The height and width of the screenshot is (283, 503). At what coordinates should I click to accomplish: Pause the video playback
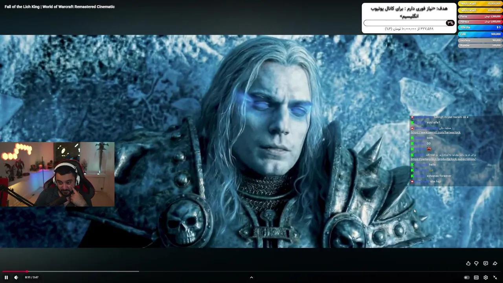tap(6, 277)
